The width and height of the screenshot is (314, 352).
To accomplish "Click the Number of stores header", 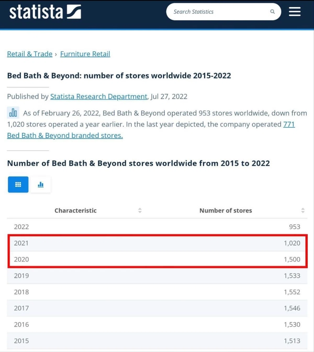I will click(x=226, y=211).
